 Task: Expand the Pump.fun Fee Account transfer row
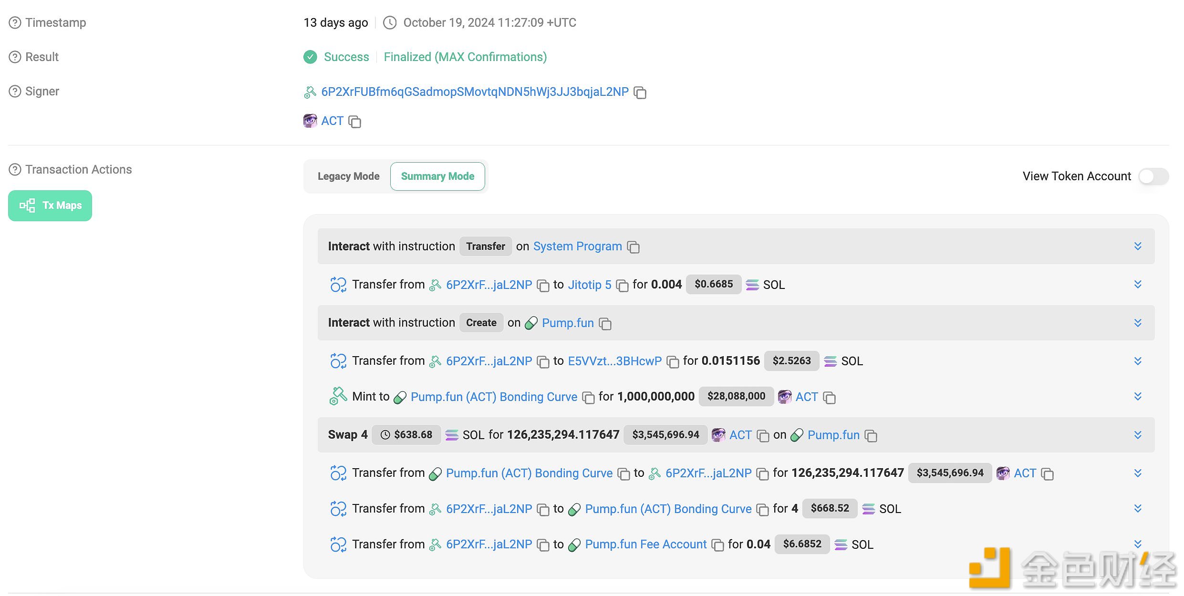tap(1138, 544)
